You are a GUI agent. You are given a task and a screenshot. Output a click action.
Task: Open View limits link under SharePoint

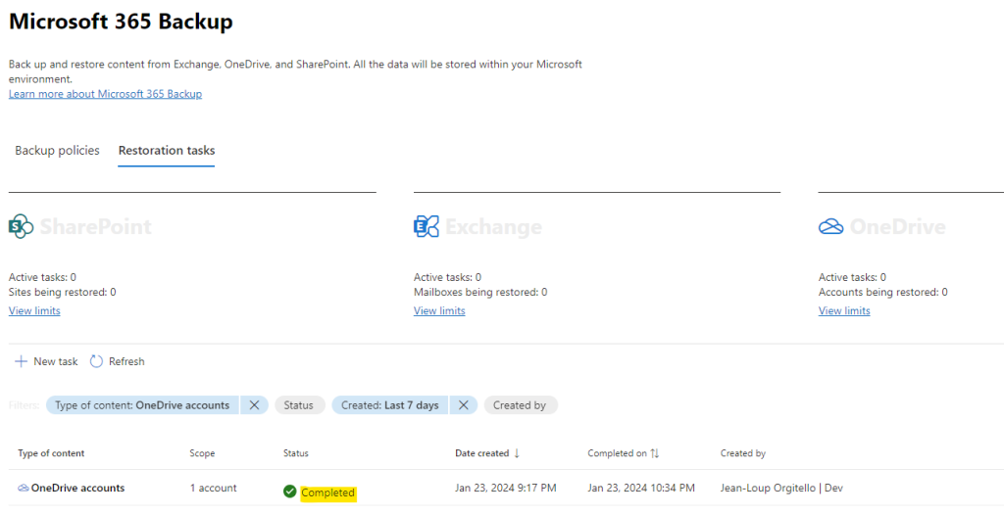click(34, 310)
